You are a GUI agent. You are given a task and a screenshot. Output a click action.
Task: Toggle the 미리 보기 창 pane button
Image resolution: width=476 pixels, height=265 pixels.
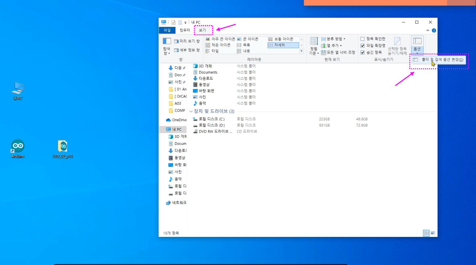[x=187, y=41]
